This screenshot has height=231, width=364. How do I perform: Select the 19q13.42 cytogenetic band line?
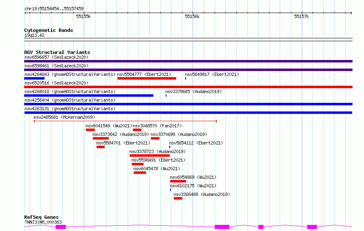(x=188, y=40)
